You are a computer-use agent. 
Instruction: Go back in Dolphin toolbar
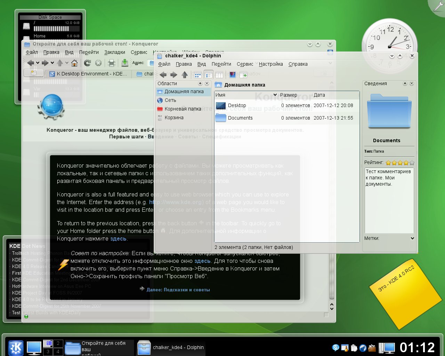coord(163,74)
